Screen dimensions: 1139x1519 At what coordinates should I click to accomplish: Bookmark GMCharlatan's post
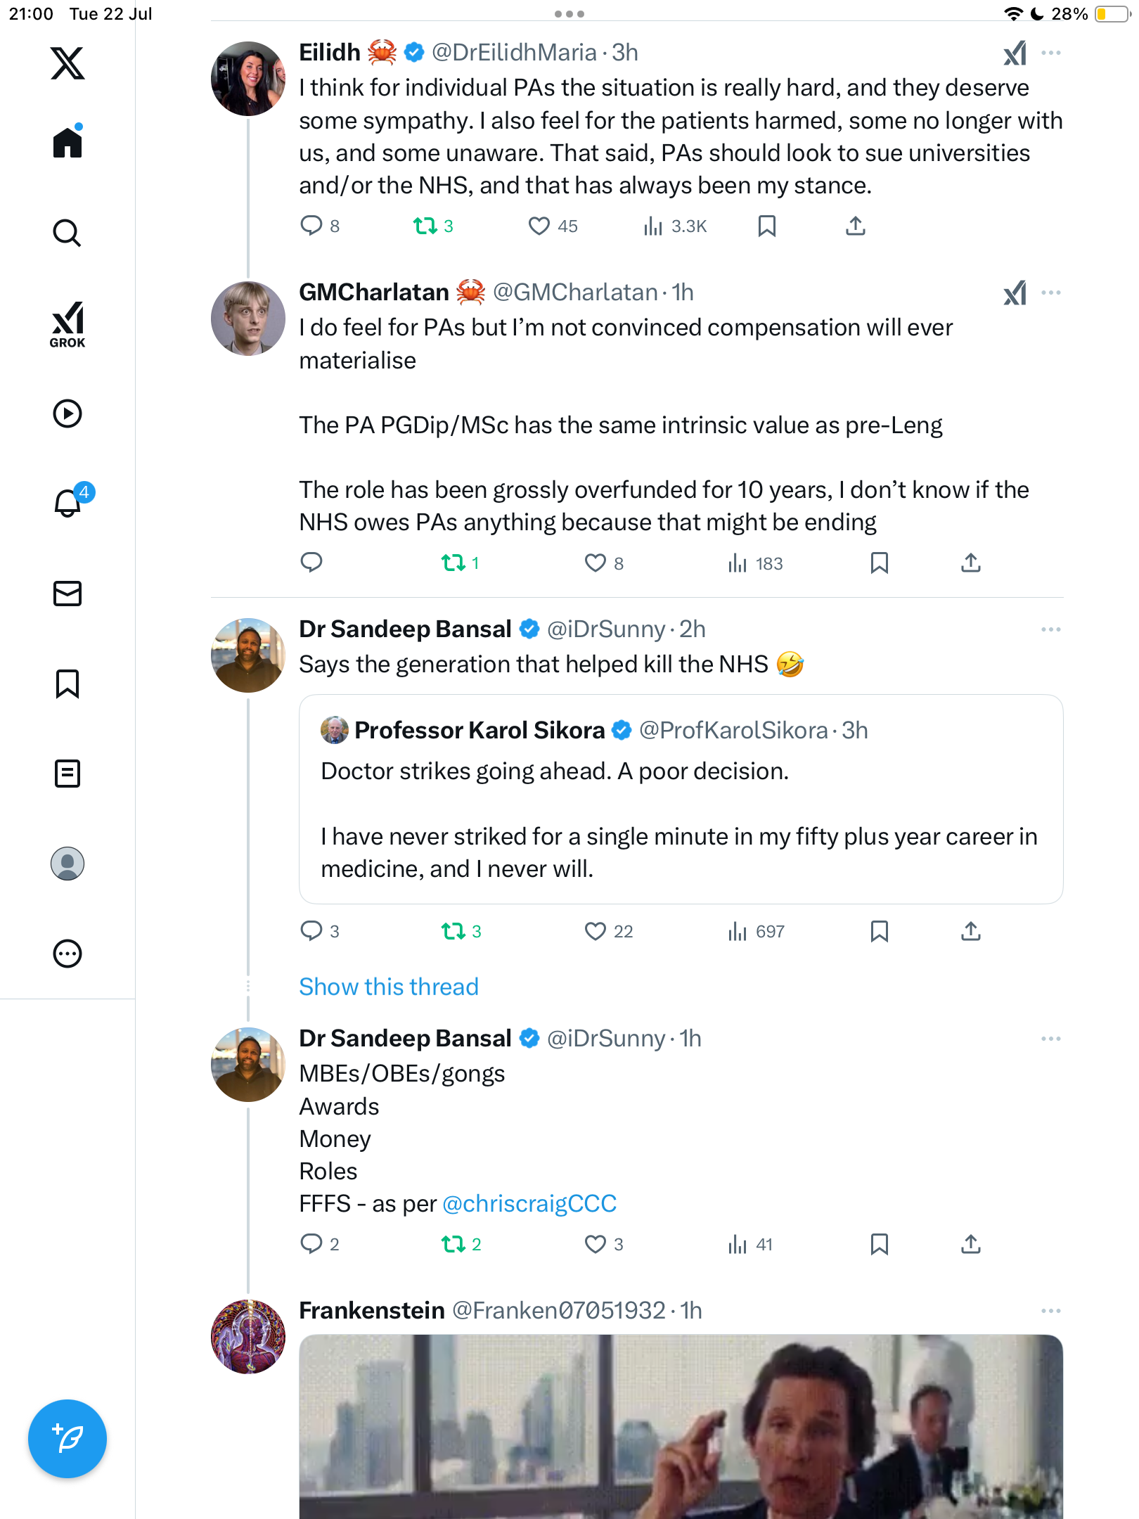point(880,563)
